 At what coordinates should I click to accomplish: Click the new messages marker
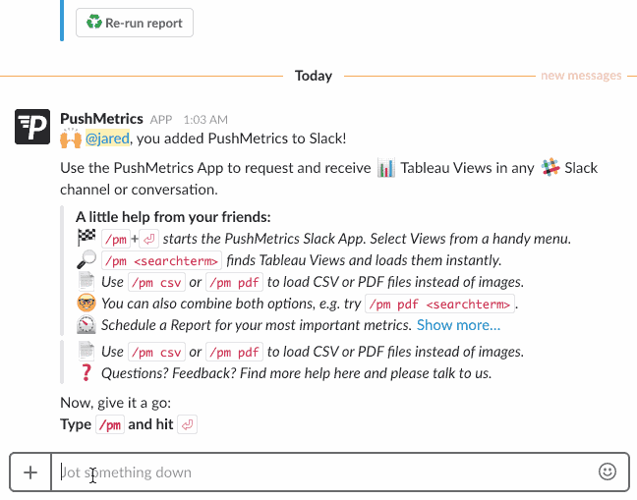(581, 76)
